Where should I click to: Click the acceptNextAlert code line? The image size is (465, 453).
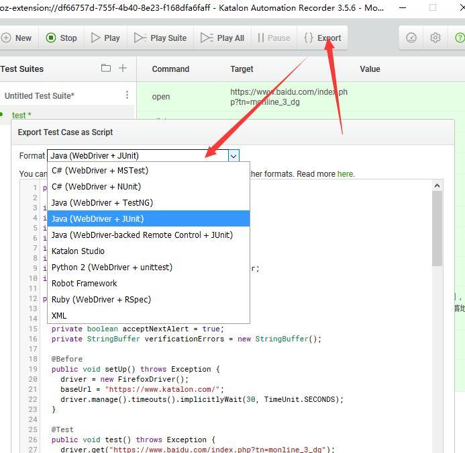tap(138, 329)
